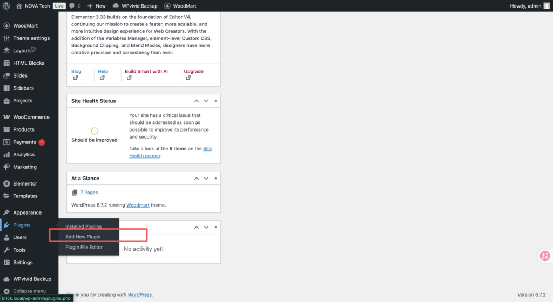Click Tools wrench icon in sidebar

[6, 250]
